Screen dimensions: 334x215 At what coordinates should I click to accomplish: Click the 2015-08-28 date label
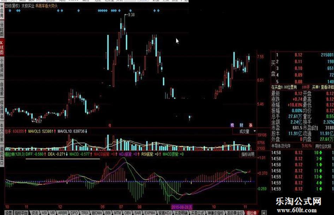pos(182,207)
